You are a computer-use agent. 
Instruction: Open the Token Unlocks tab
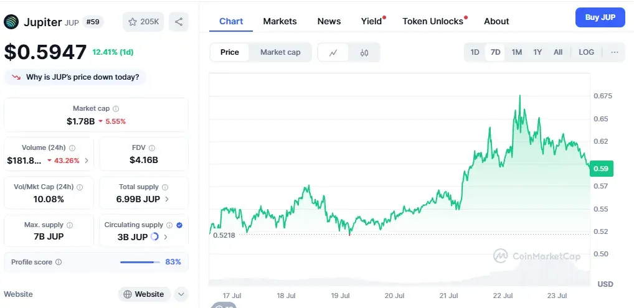[433, 21]
